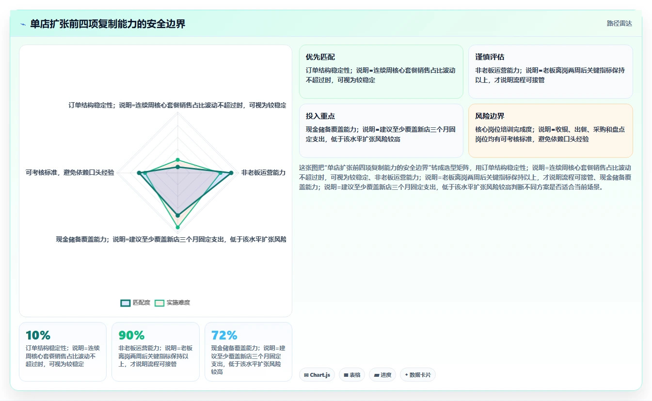Viewport: 652px width, 401px height.
Task: Click the lightning icon beside the page title
Action: point(23,24)
